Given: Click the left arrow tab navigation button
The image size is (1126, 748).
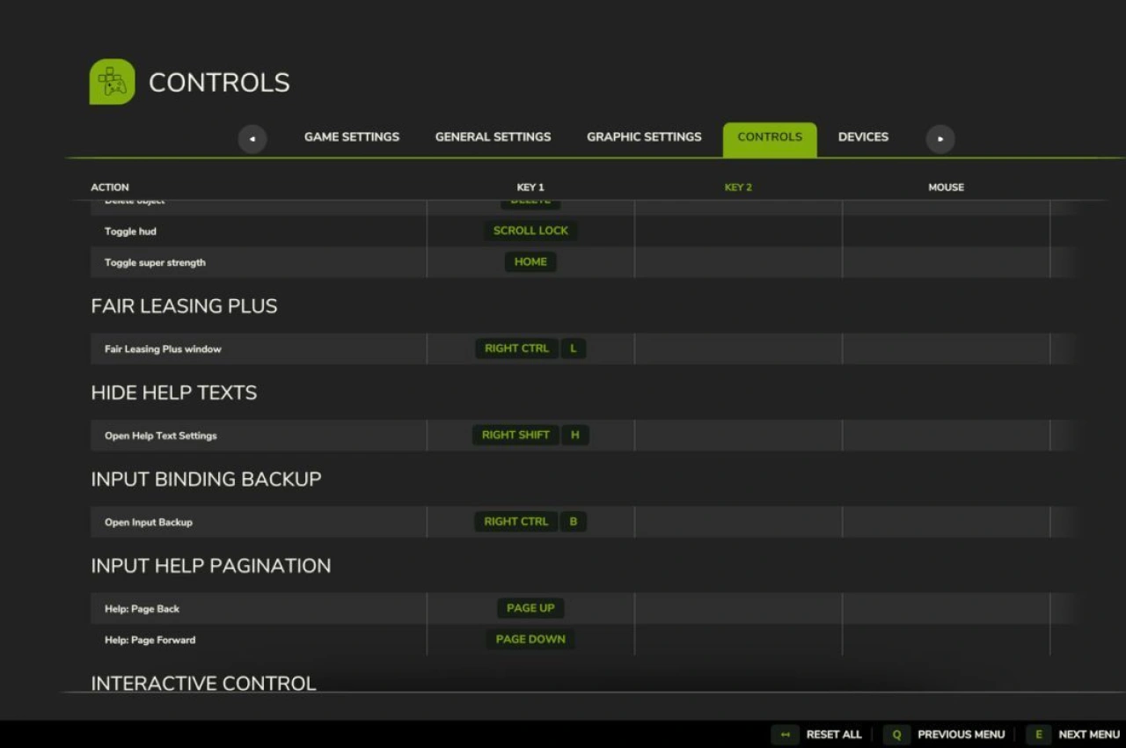Looking at the screenshot, I should (x=252, y=138).
